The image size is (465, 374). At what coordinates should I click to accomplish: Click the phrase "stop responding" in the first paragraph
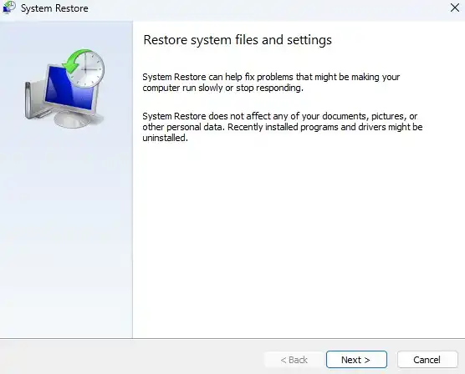click(x=269, y=88)
